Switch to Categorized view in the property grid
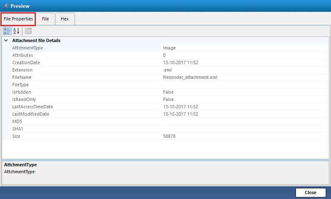The width and height of the screenshot is (331, 199). tap(7, 31)
